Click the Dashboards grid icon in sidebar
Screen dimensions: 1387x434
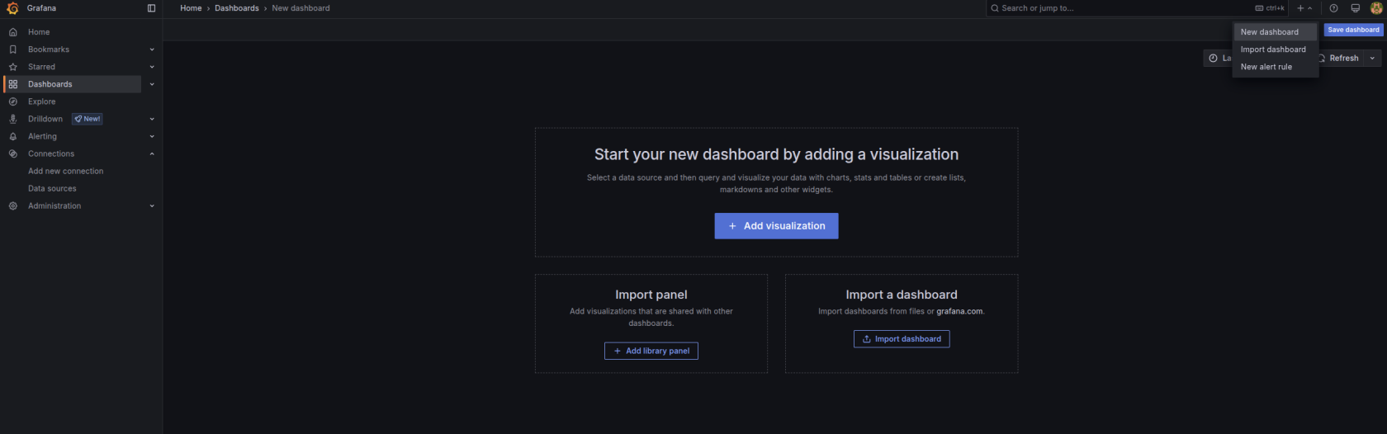13,84
